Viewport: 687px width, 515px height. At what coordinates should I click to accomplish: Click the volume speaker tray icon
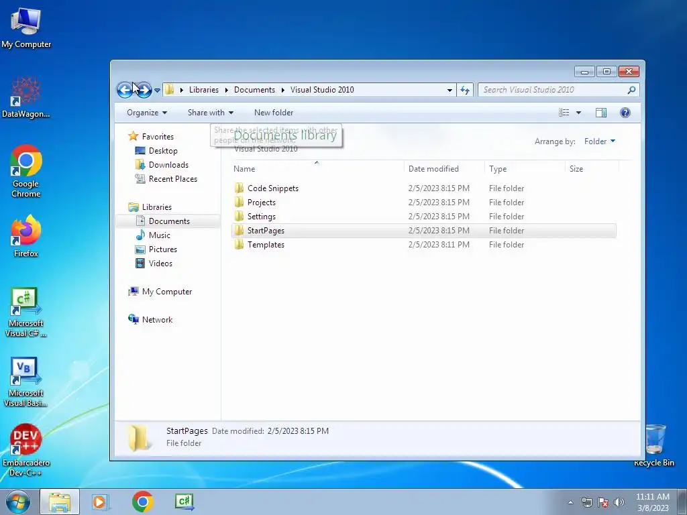[x=619, y=502]
